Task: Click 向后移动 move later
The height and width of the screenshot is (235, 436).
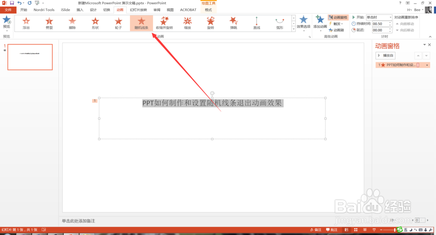Action: (x=405, y=30)
